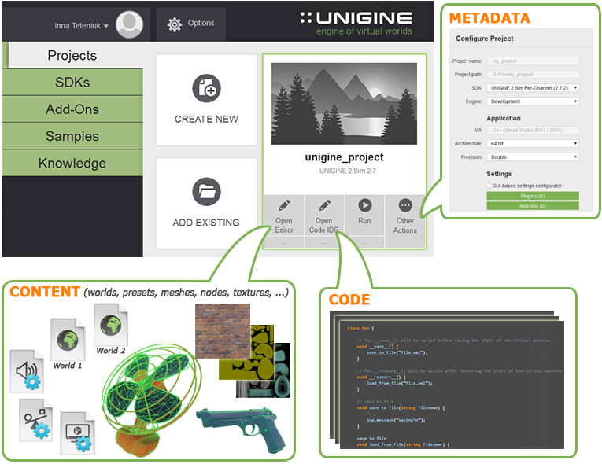Select the sound settings file icon
The width and height of the screenshot is (602, 464).
click(x=27, y=371)
